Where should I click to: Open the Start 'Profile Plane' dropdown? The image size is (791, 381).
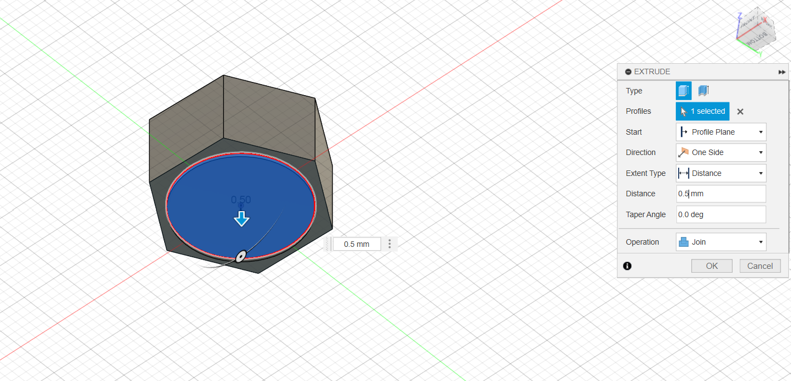click(721, 132)
